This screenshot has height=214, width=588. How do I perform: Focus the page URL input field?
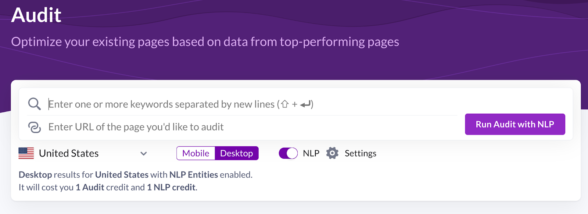pos(252,127)
